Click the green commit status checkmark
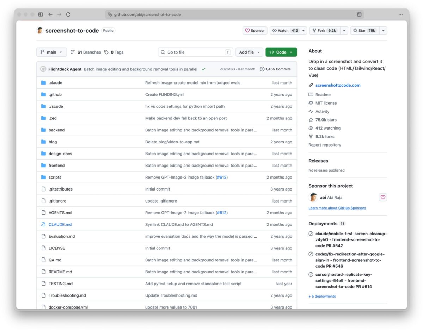This screenshot has height=330, width=423. pyautogui.click(x=203, y=69)
